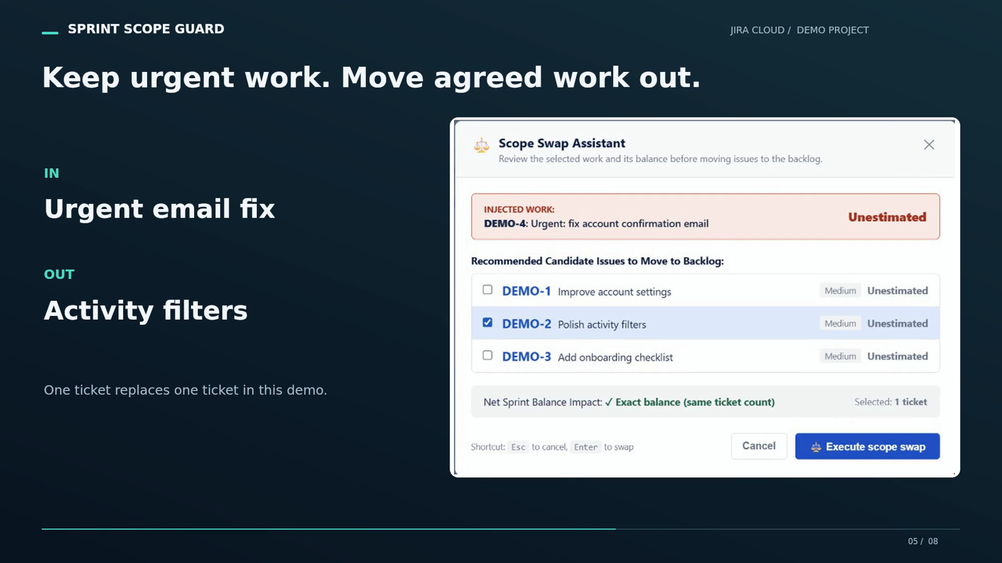This screenshot has width=1002, height=563.
Task: Click the Medium priority tag on DEMO-1
Action: [x=840, y=290]
